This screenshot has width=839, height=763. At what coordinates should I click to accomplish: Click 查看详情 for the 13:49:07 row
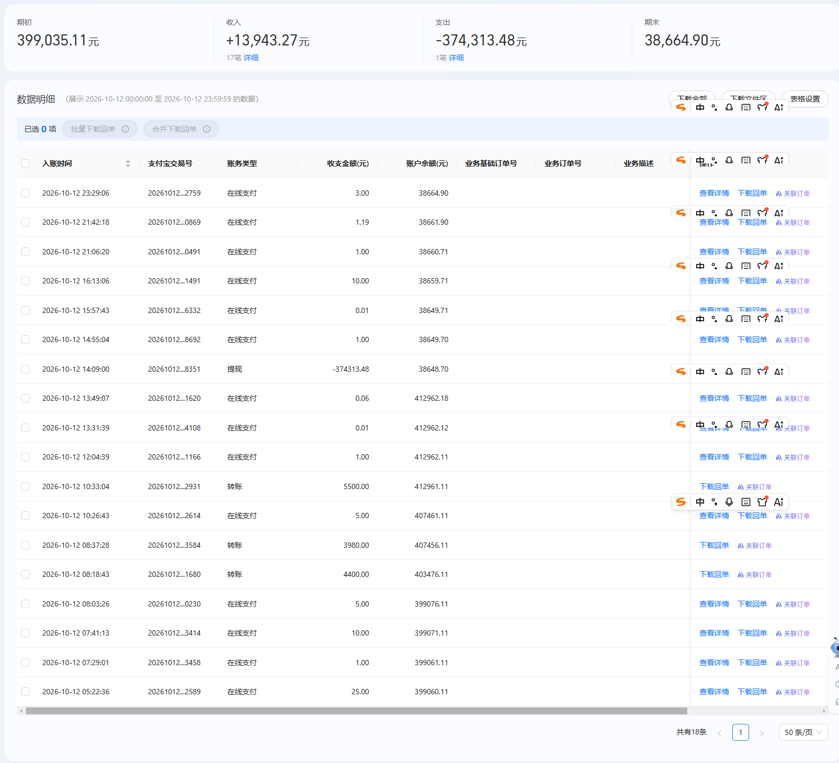coord(714,398)
